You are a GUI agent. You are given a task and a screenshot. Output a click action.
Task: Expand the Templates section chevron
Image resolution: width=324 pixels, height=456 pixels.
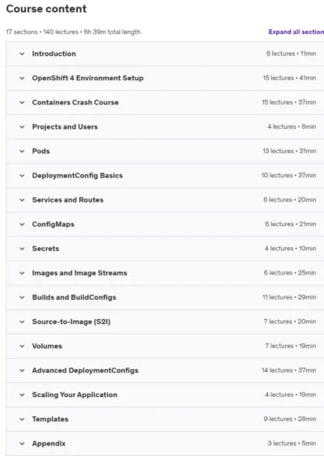(x=22, y=420)
